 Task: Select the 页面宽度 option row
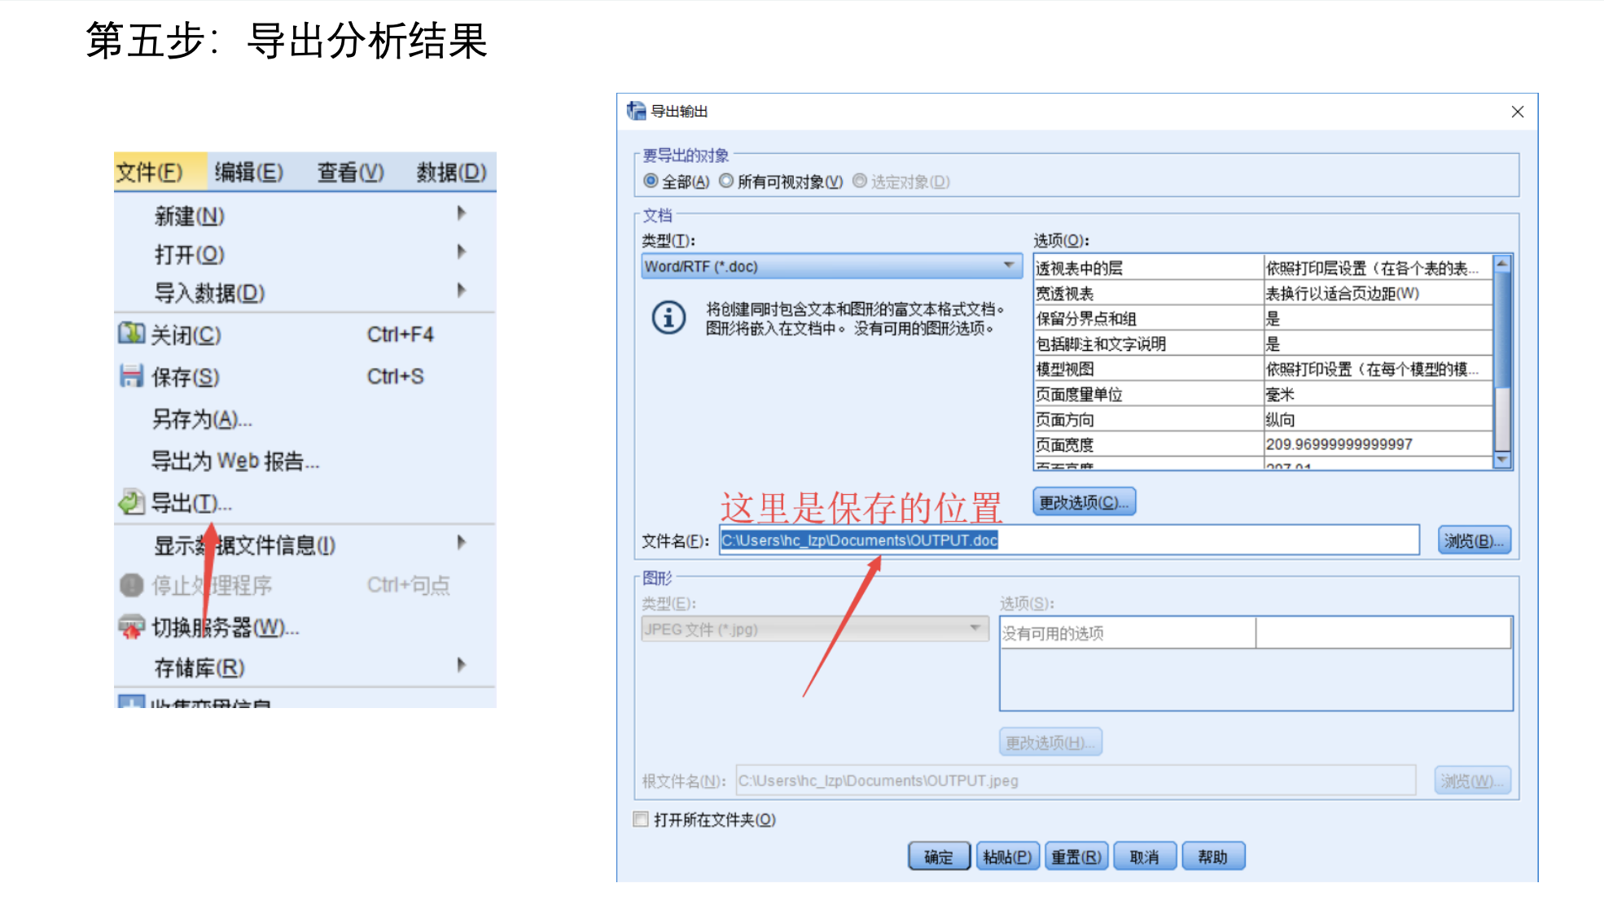point(1263,444)
